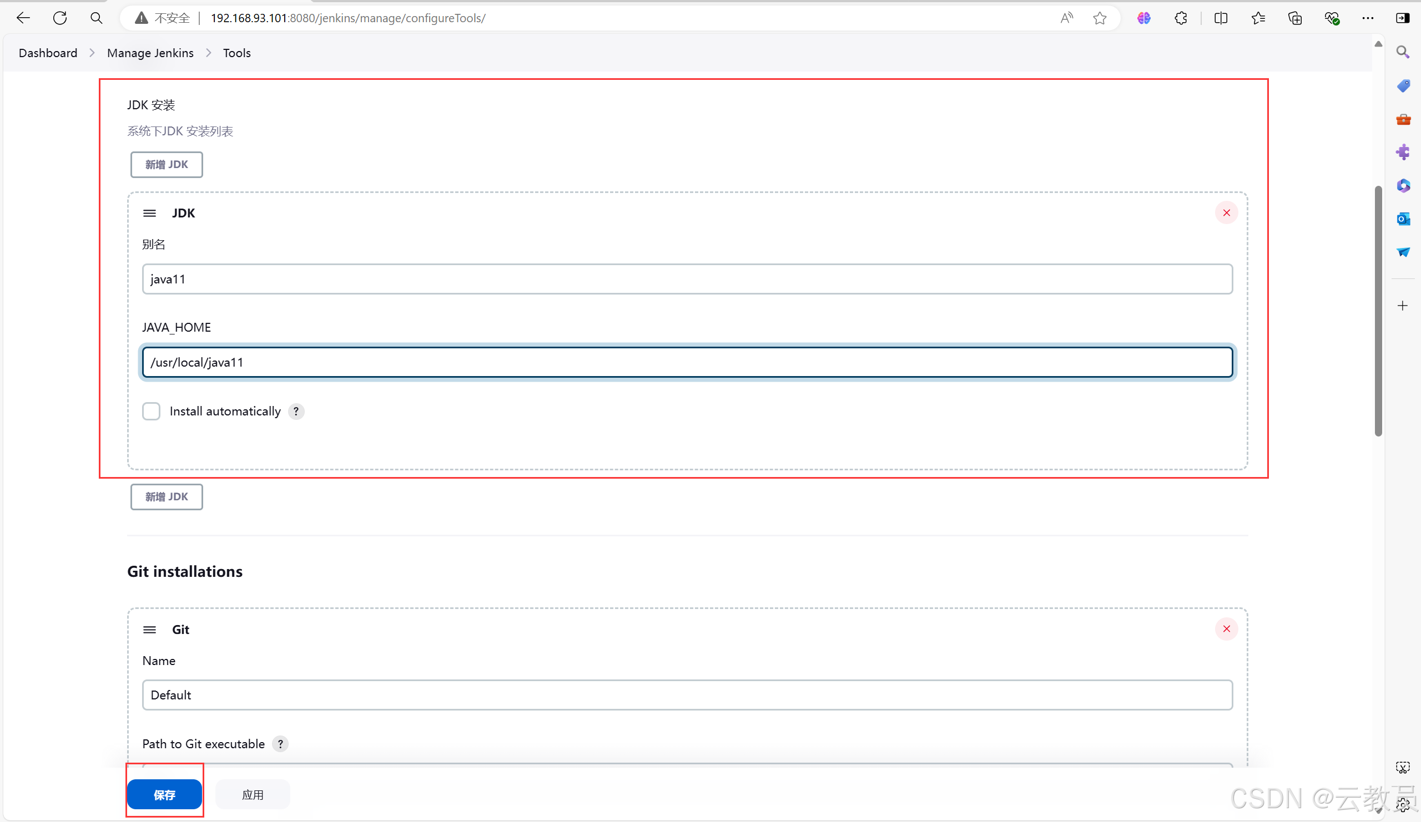
Task: Click the Git installations heading
Action: tap(185, 571)
